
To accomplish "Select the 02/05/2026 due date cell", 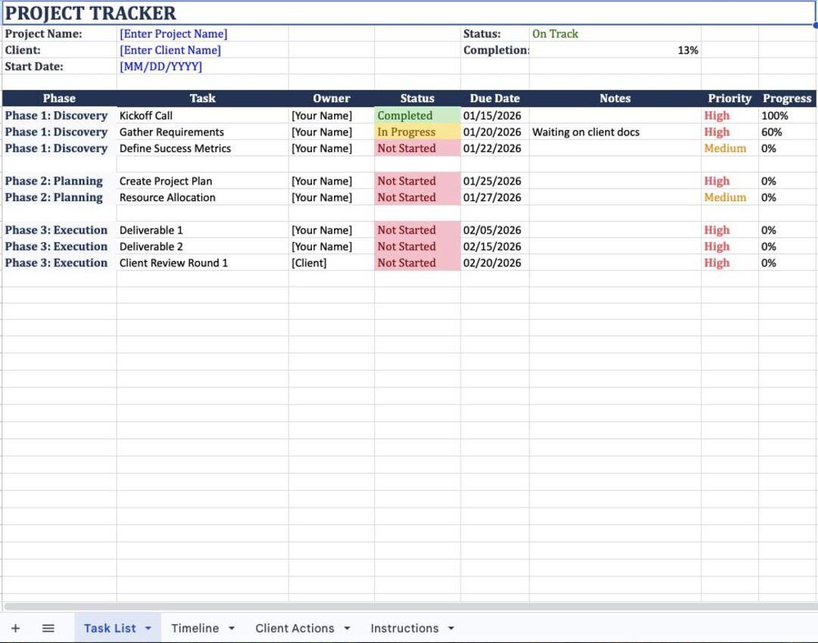I will coord(495,230).
